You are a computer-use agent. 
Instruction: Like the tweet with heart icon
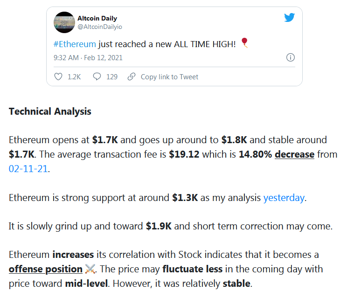[58, 77]
